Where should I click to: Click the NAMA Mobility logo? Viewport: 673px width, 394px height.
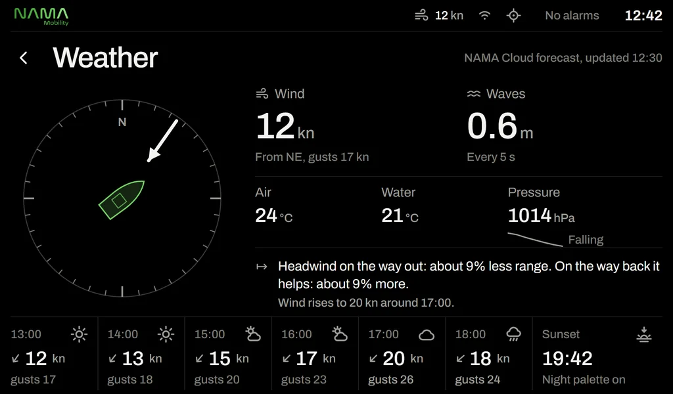coord(41,16)
